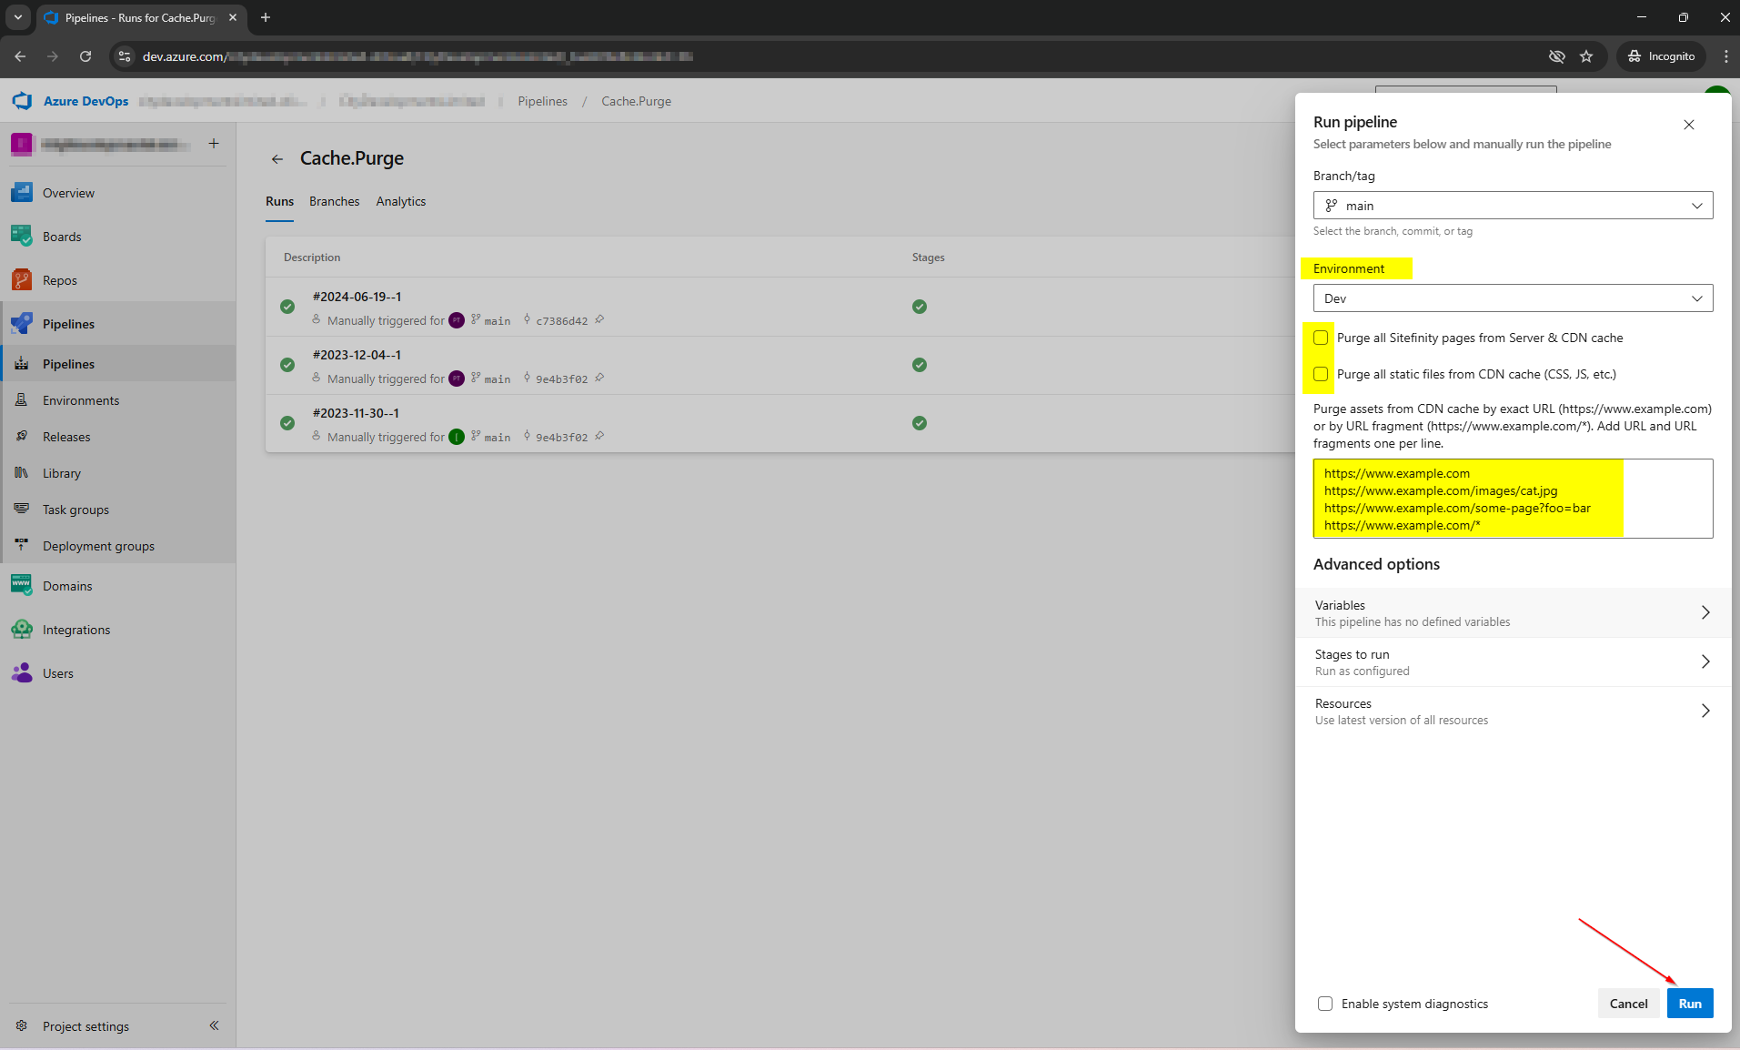
Task: Open the Integrations section
Action: point(76,629)
